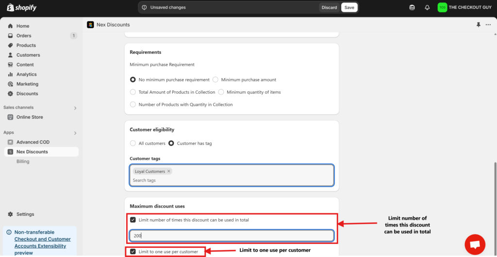Expand the Apps section chevron
497x257 pixels.
point(75,133)
